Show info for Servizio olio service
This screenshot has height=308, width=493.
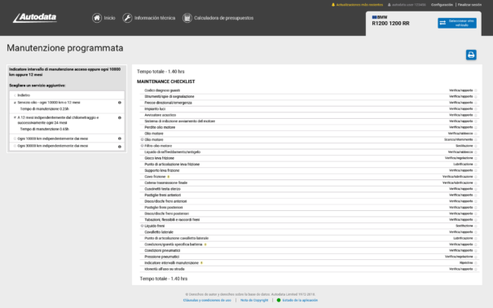[120, 103]
